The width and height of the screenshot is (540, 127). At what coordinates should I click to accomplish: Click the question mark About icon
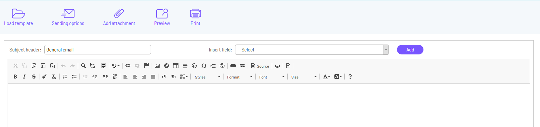click(x=350, y=77)
